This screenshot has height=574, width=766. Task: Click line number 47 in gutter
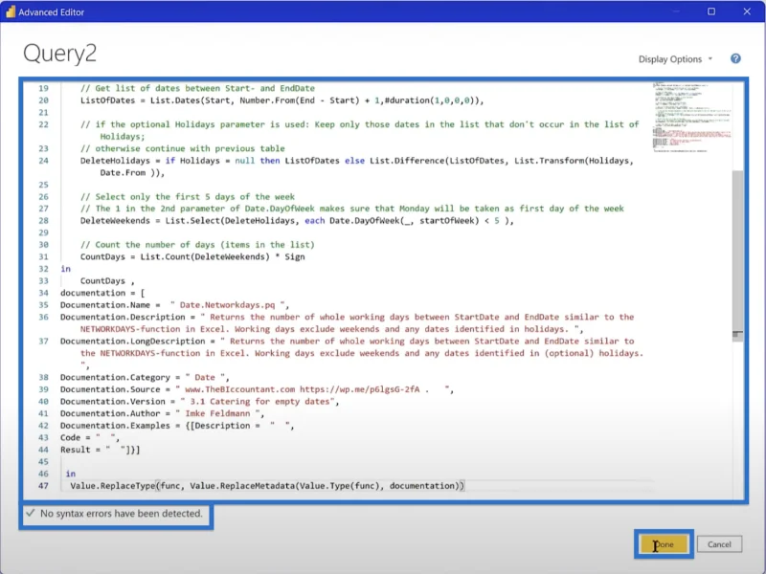(43, 486)
